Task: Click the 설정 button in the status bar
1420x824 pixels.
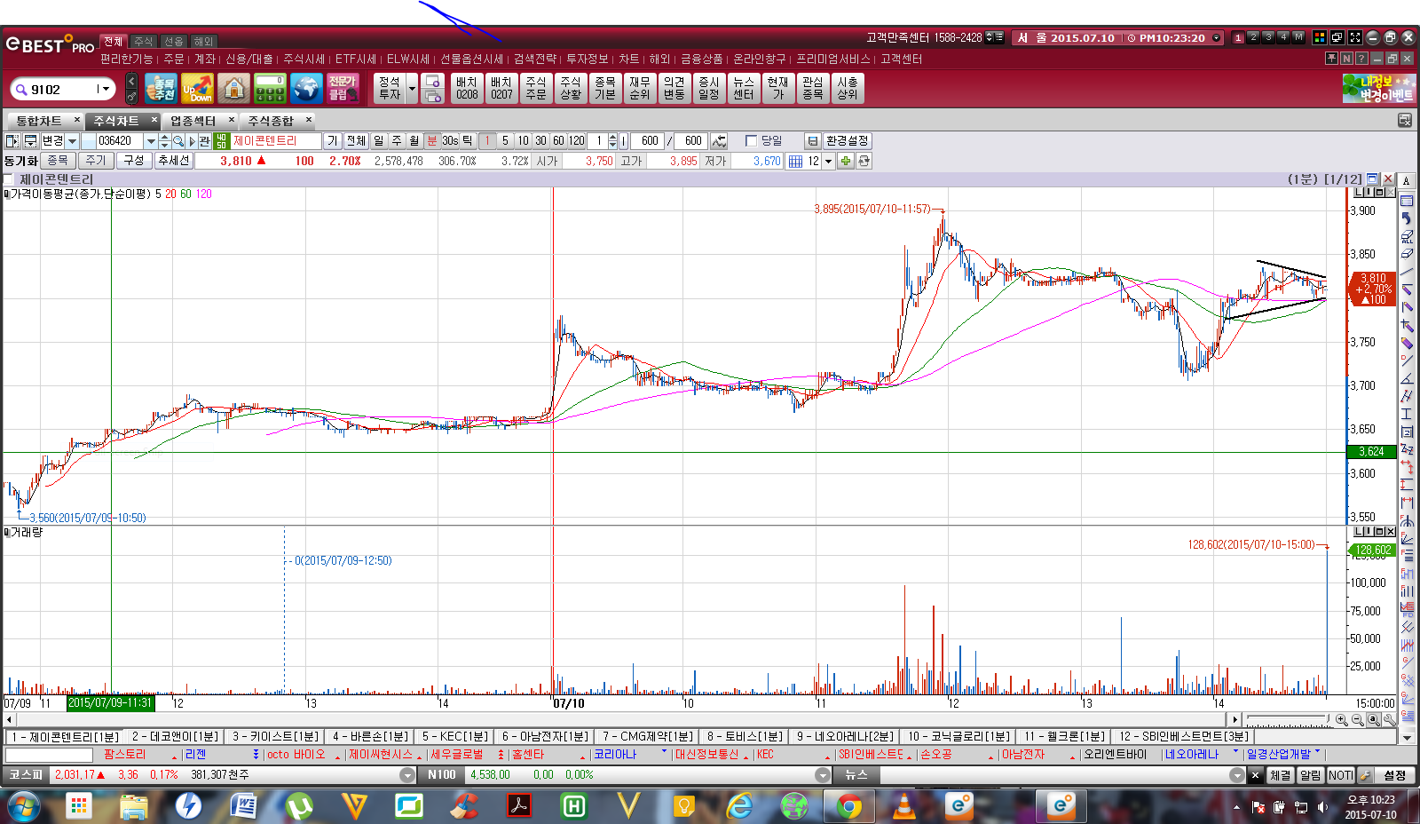Action: (1394, 775)
